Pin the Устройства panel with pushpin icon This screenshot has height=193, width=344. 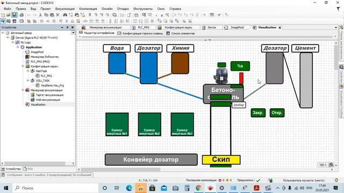[x=67, y=27]
